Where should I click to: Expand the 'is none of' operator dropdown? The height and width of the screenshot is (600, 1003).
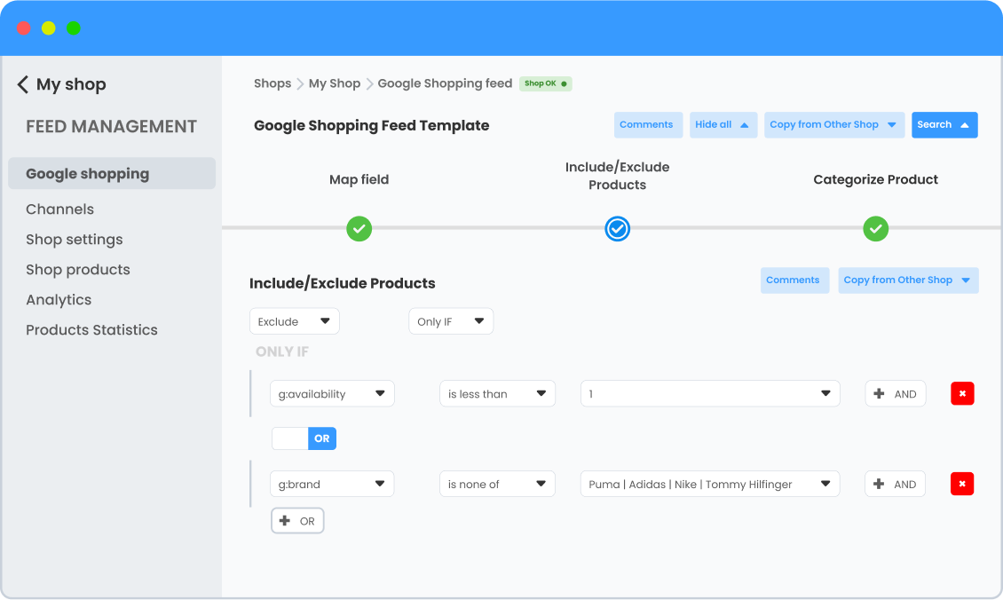pyautogui.click(x=497, y=485)
